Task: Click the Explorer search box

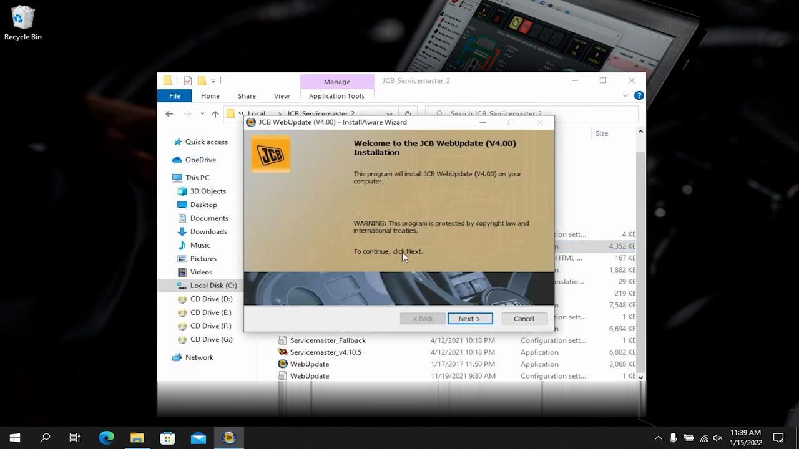Action: tap(532, 114)
